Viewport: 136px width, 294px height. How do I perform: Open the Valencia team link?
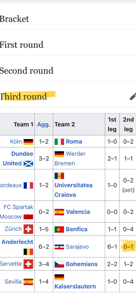pyautogui.click(x=78, y=212)
